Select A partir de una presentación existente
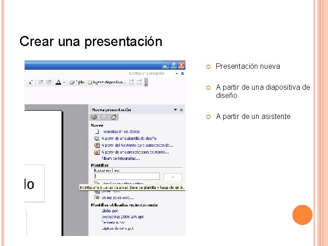The image size is (328, 246). click(135, 152)
